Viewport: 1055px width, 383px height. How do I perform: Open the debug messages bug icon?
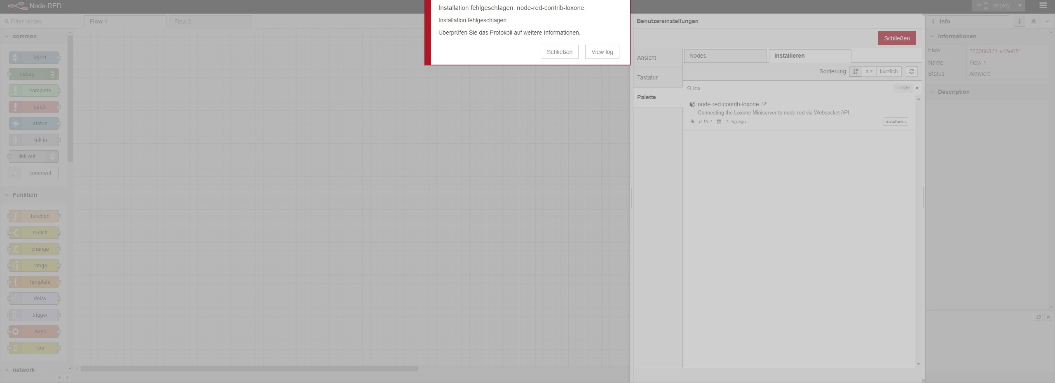(1034, 21)
